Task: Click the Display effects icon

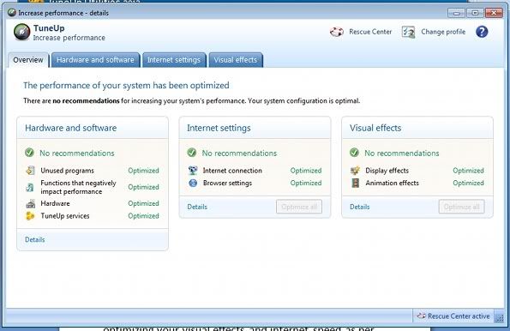Action: (355, 171)
